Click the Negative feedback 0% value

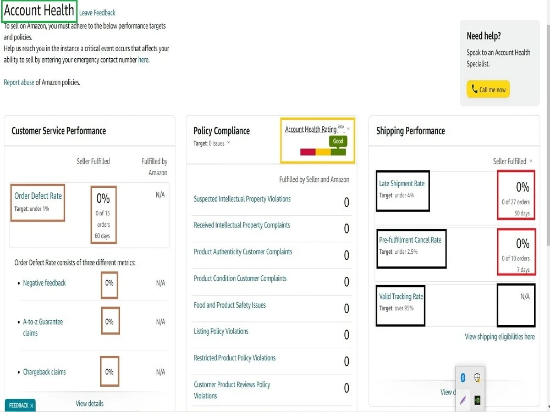click(x=109, y=283)
